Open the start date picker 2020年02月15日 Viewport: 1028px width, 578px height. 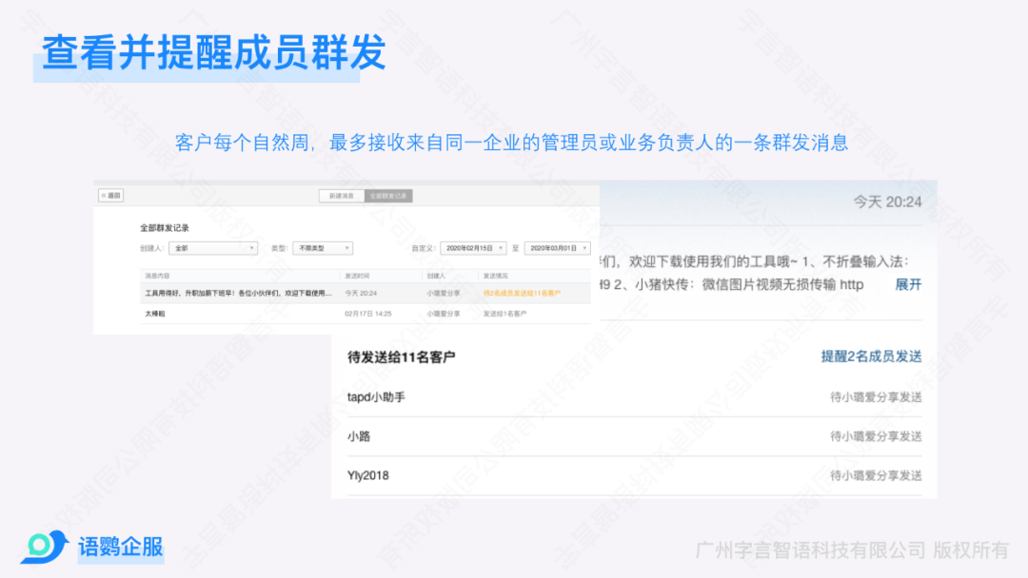[474, 248]
